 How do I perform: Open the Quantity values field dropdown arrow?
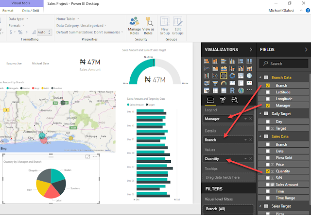tap(245, 159)
